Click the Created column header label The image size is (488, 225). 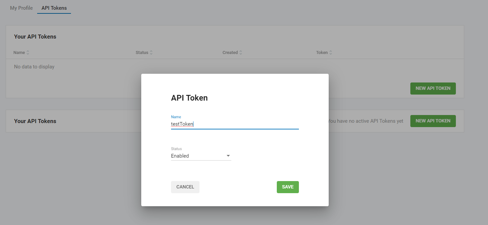230,53
